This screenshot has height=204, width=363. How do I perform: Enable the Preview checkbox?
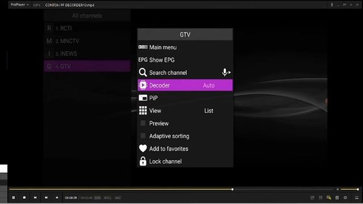pyautogui.click(x=143, y=124)
